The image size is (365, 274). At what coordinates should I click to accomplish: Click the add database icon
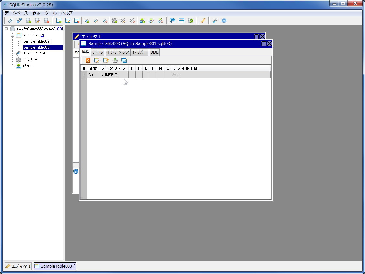click(28, 21)
